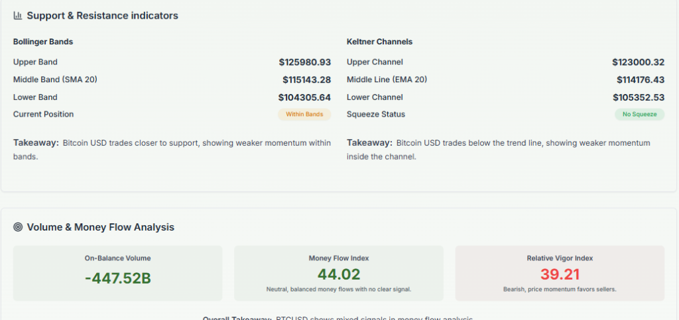The image size is (679, 320).
Task: Click the 44.02 Money Flow Index figure
Action: [339, 275]
